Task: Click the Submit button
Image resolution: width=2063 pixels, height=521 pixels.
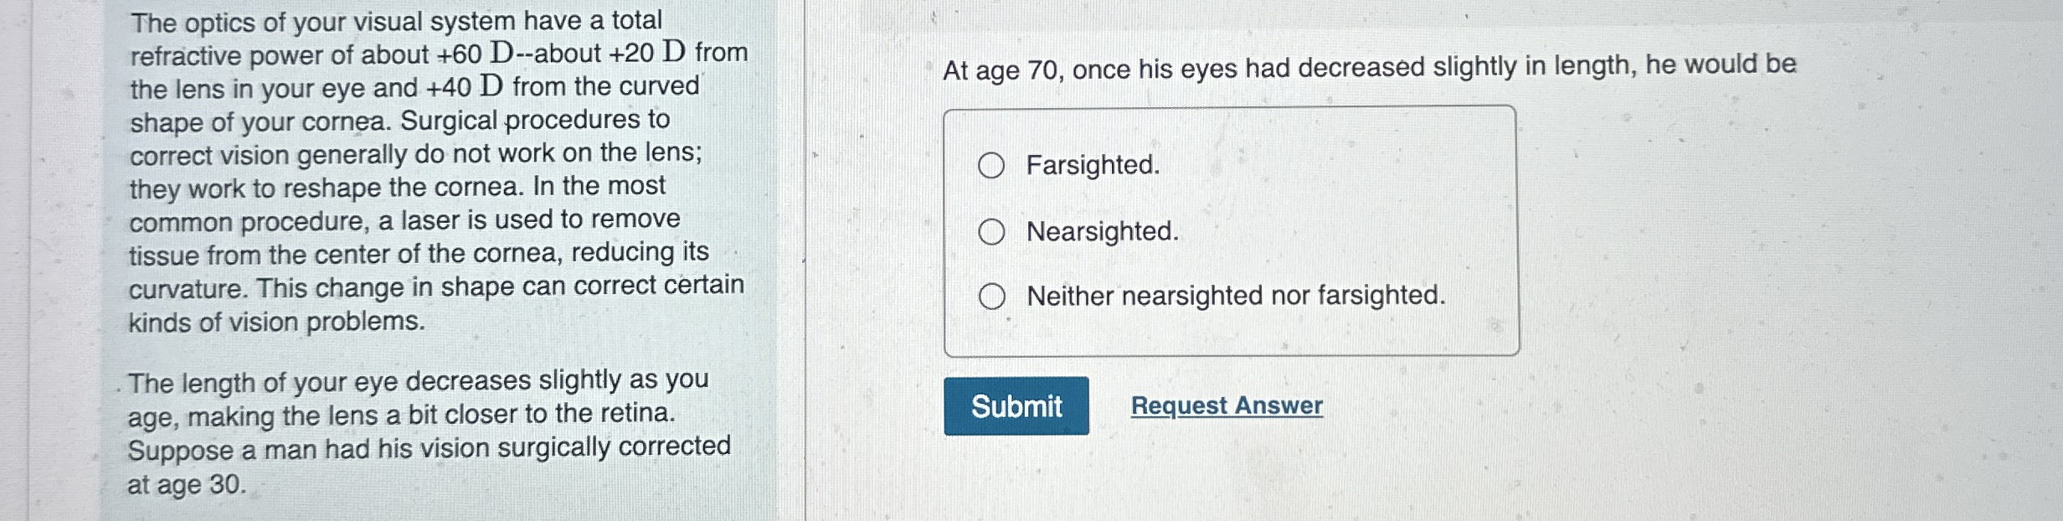Action: [1016, 406]
